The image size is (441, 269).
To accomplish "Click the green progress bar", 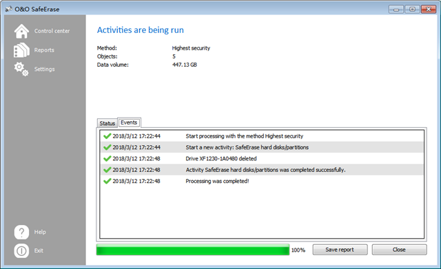I will (x=193, y=250).
